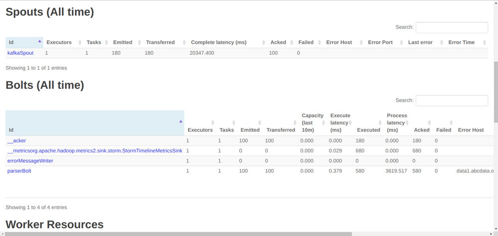The image size is (498, 236).
Task: Sort Spouts table by Emitted
Action: (x=127, y=42)
